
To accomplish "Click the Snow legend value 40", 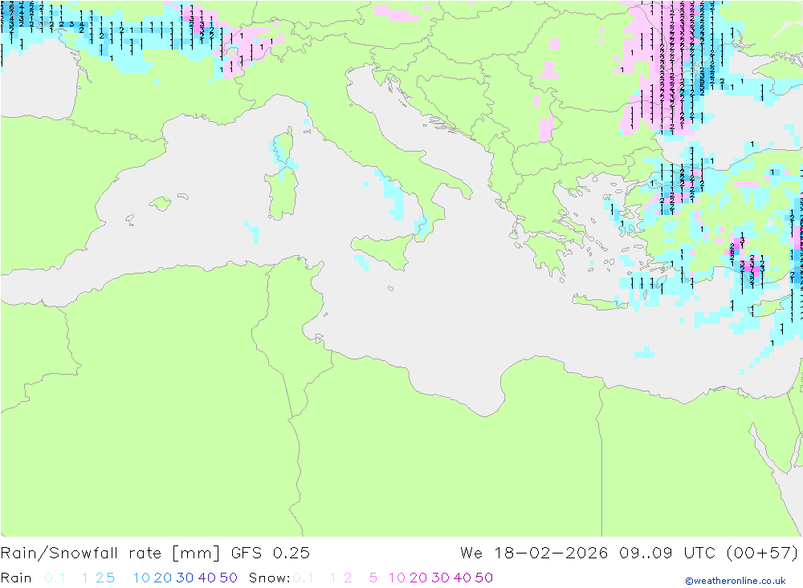I will pyautogui.click(x=463, y=578).
